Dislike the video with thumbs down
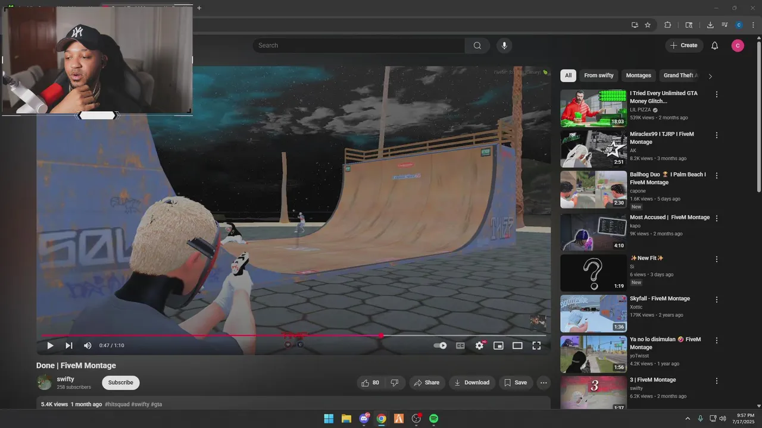This screenshot has width=762, height=428. point(395,383)
